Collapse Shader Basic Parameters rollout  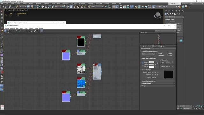point(158,51)
